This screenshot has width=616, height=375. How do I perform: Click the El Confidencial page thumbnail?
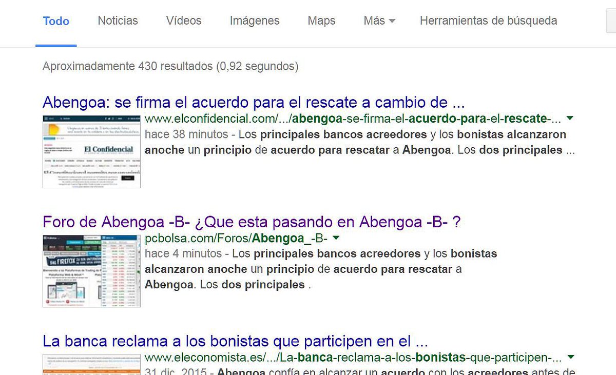pyautogui.click(x=91, y=151)
